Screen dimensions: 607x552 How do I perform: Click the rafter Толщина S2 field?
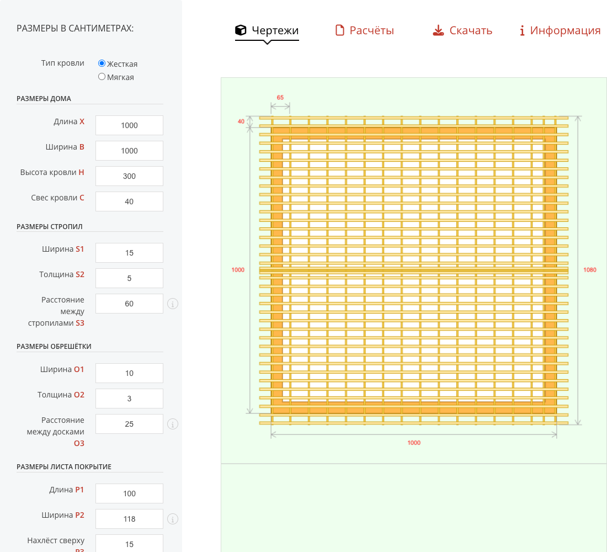pyautogui.click(x=129, y=278)
